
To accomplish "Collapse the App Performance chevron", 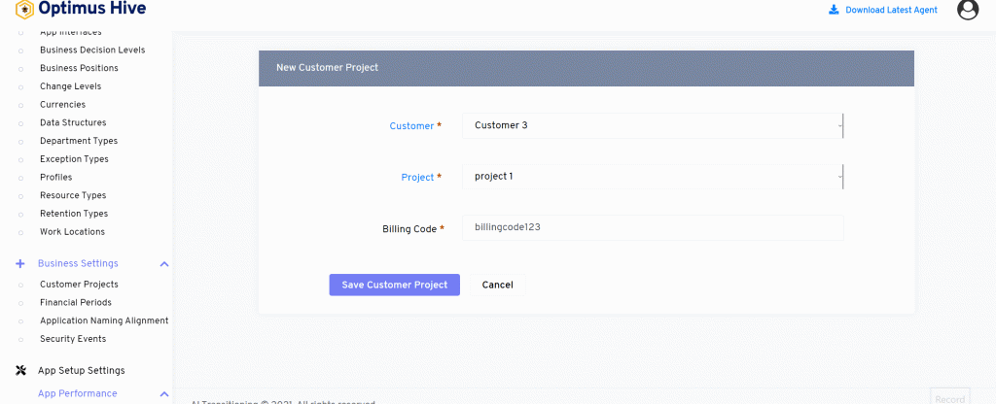I will pos(163,394).
